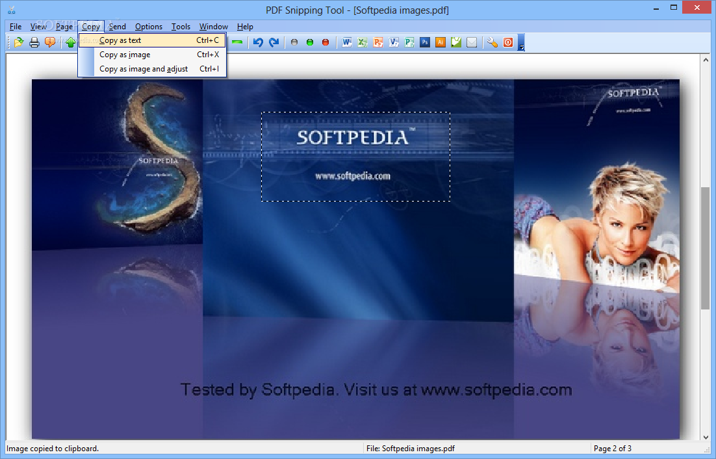Minimize the PDF Snipping Tool window
The width and height of the screenshot is (716, 459).
pos(656,8)
